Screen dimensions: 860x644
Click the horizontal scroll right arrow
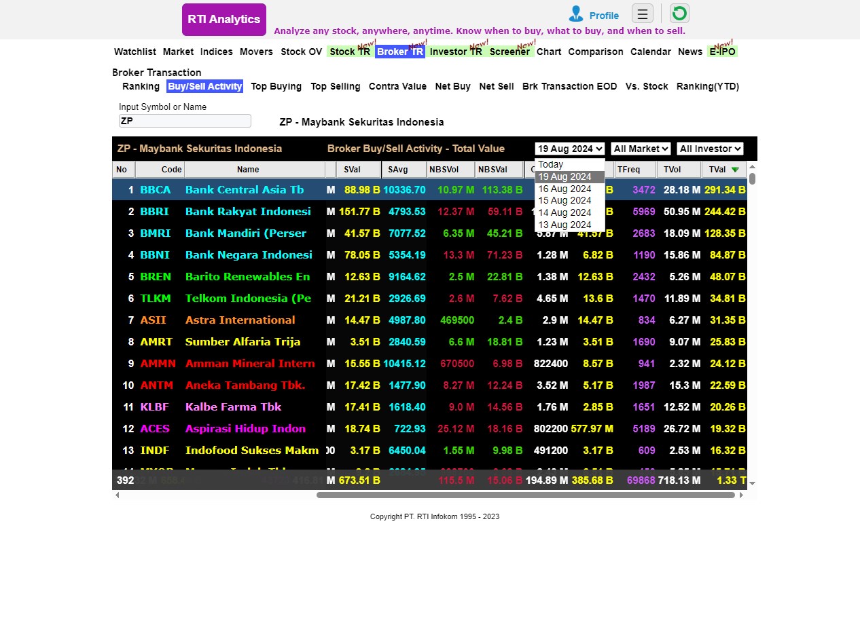(741, 495)
